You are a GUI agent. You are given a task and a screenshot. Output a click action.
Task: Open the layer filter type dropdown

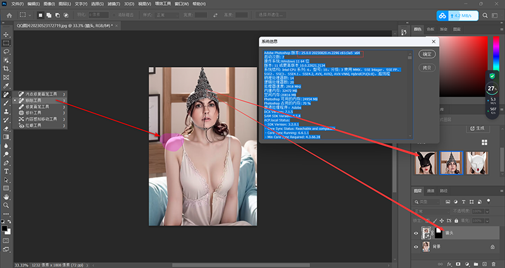(427, 202)
